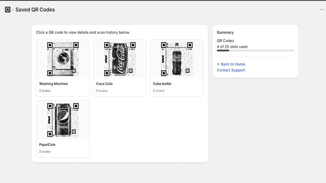Screen dimensions: 326x183
Task: Click 0 scans under Coca Cola
Action: (x=102, y=91)
